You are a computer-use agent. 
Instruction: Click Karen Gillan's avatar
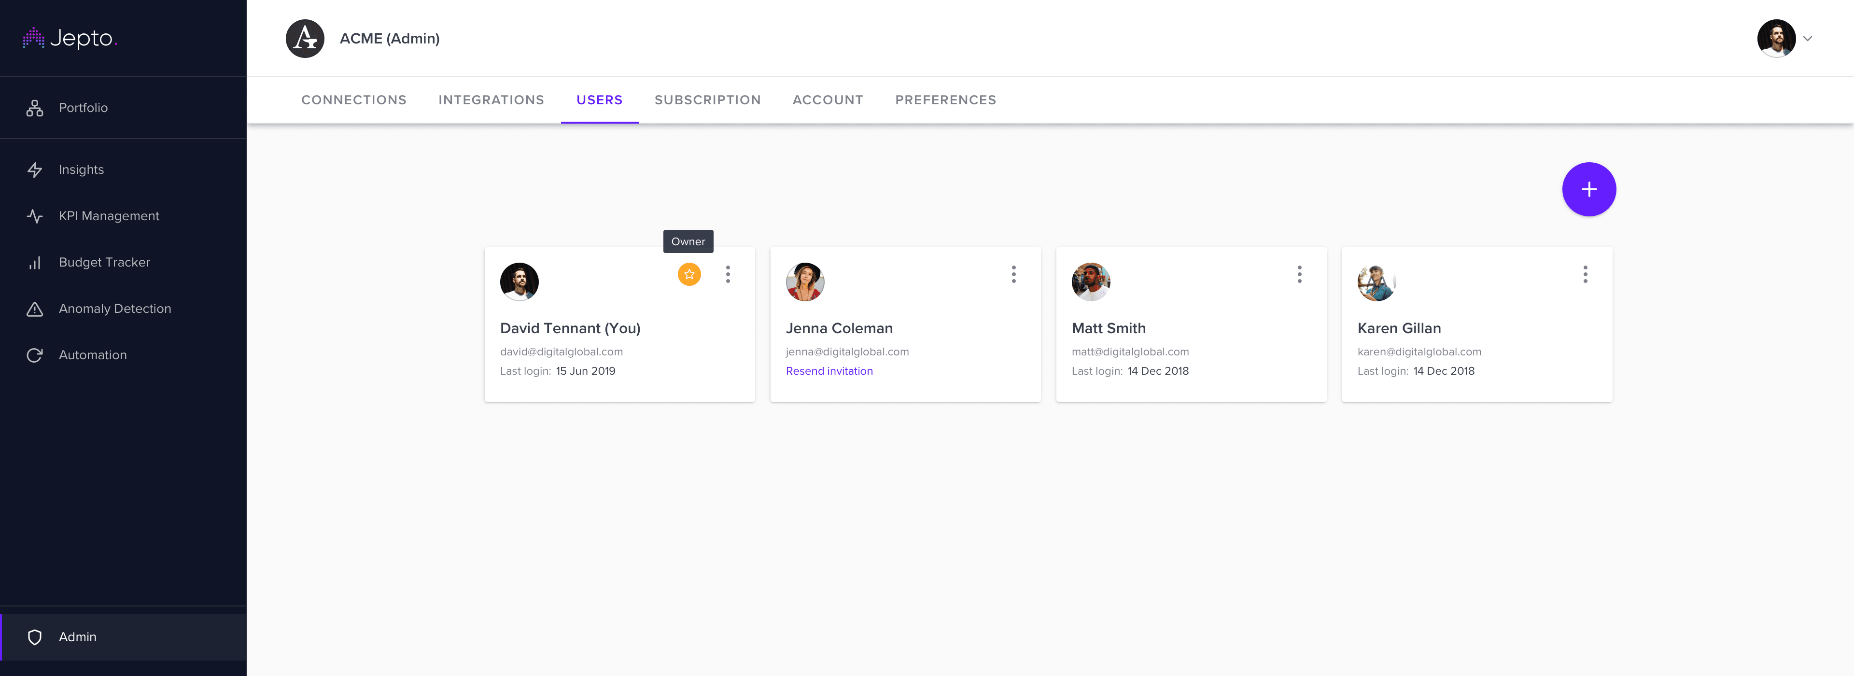[1376, 282]
